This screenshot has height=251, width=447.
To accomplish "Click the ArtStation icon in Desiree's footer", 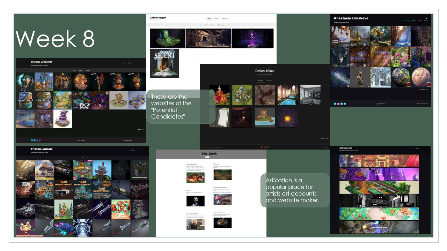I will point(262,147).
